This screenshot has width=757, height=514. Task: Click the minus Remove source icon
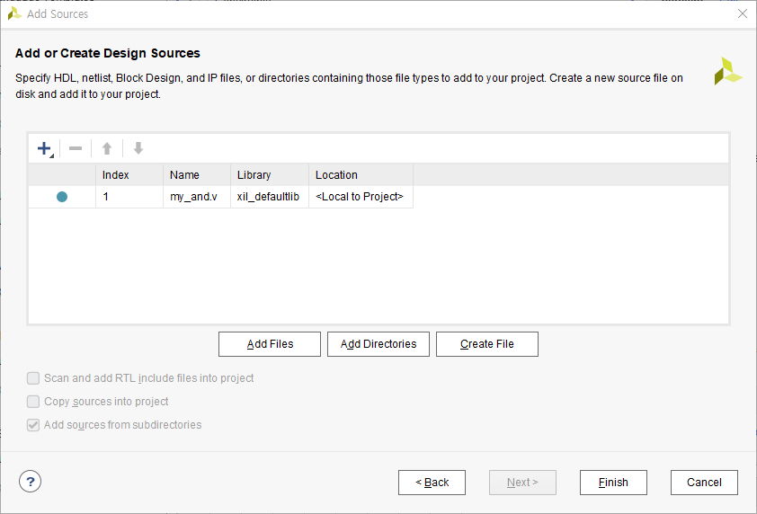pyautogui.click(x=76, y=148)
